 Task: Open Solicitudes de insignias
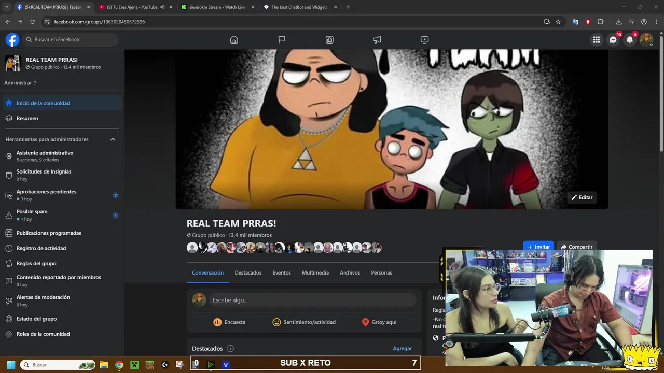(62, 175)
